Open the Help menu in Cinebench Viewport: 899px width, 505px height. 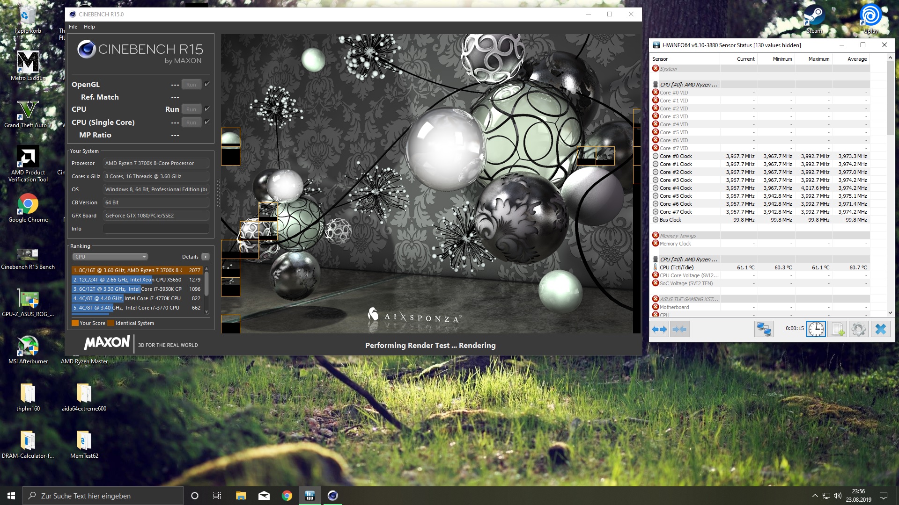coord(89,27)
